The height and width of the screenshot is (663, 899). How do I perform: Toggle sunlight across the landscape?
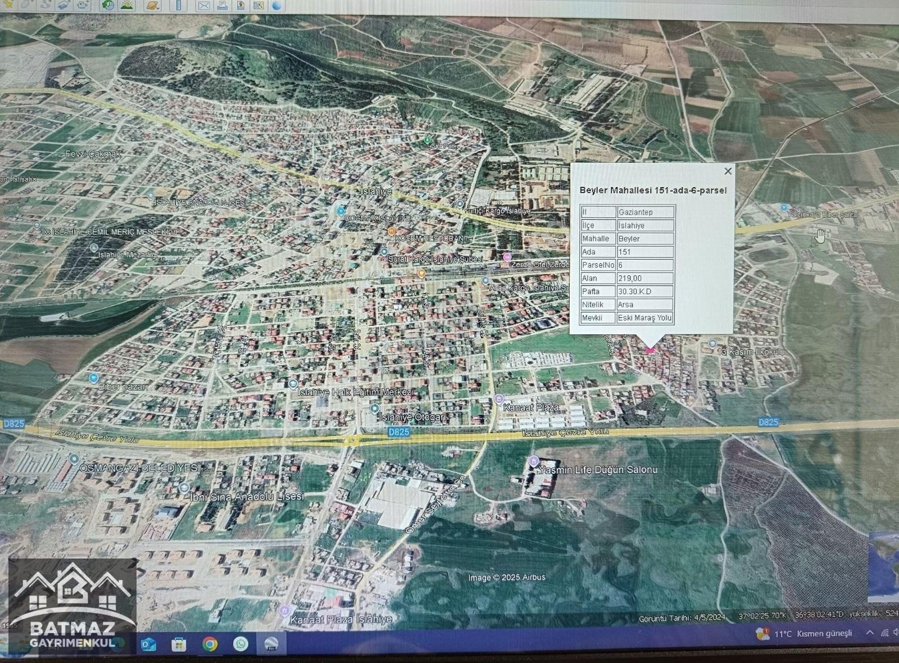coord(126,5)
